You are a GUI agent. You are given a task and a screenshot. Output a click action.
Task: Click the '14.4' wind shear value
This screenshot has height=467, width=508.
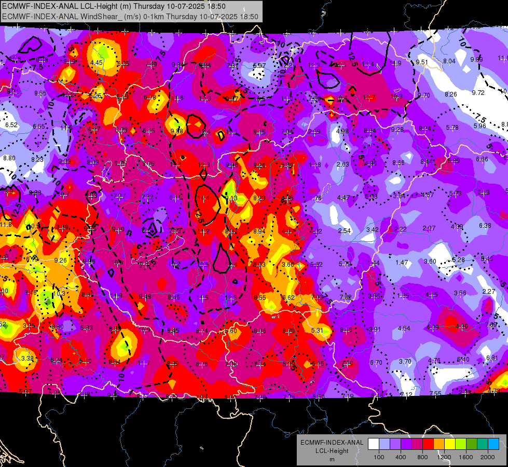(203, 198)
